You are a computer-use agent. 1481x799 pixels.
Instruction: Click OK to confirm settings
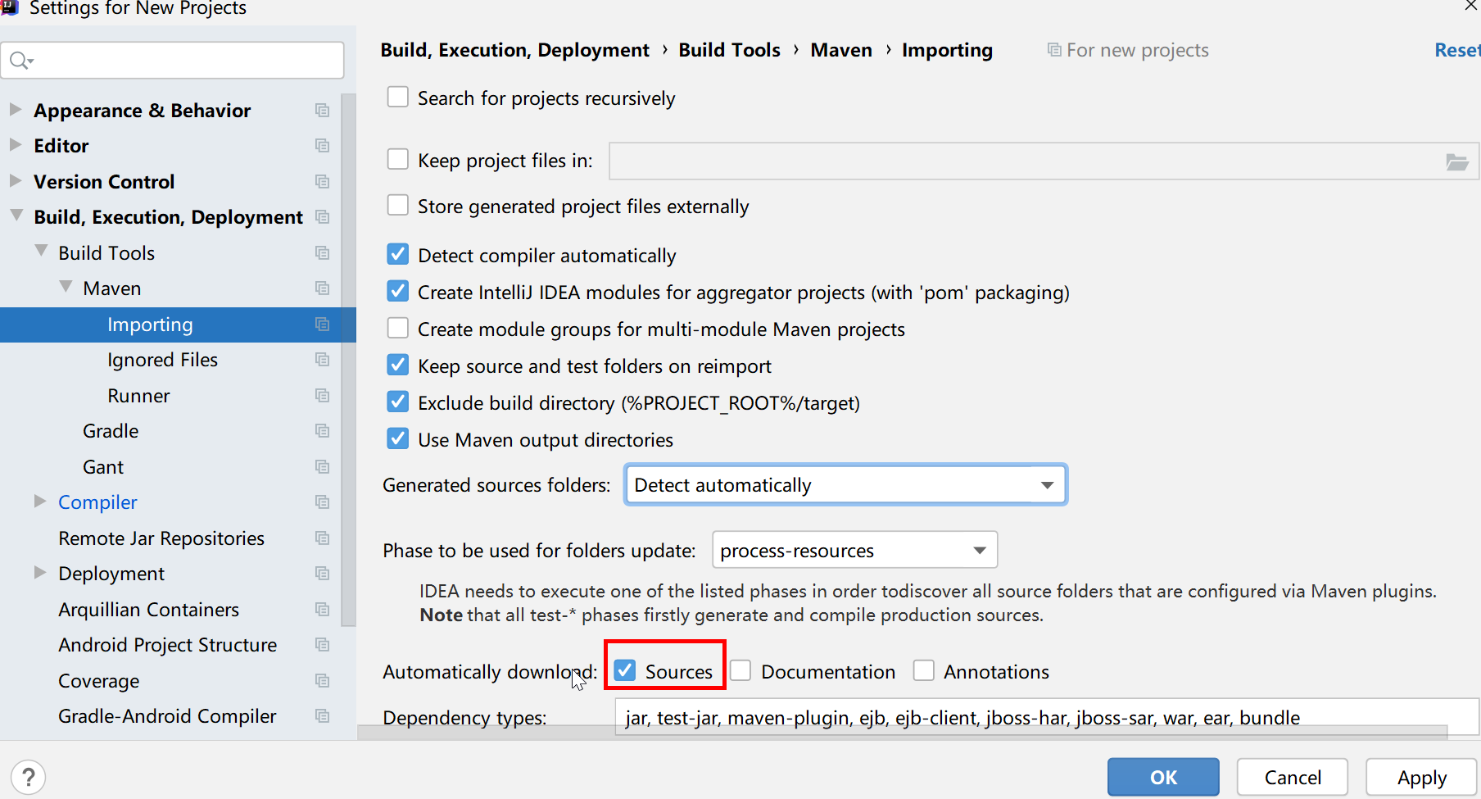(1163, 777)
